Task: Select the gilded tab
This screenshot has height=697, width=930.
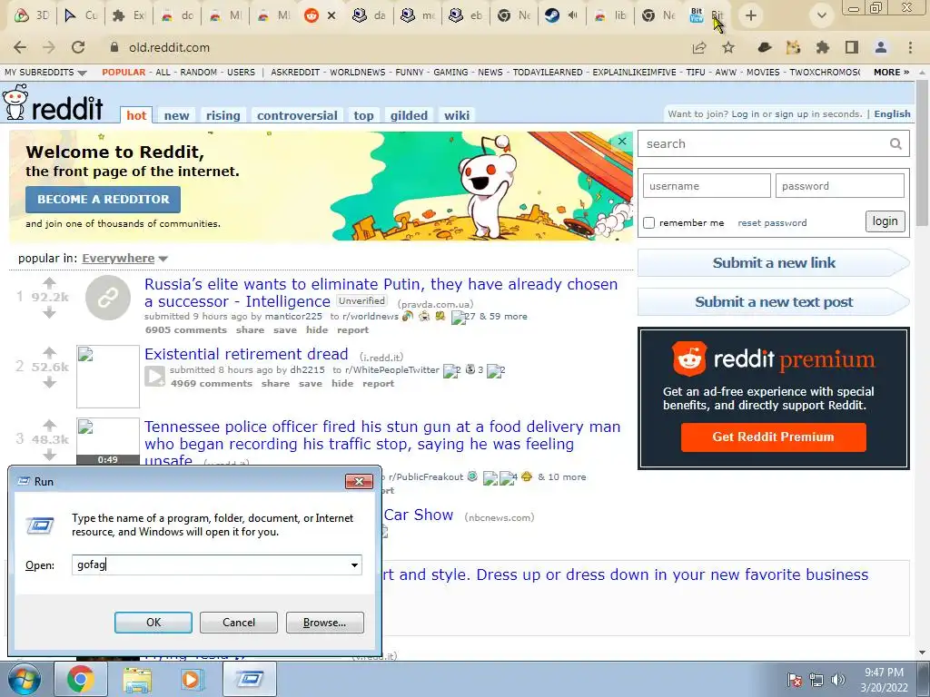Action: click(409, 115)
